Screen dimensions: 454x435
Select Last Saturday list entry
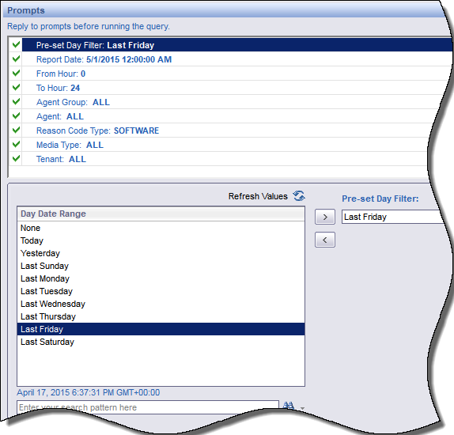pos(161,342)
